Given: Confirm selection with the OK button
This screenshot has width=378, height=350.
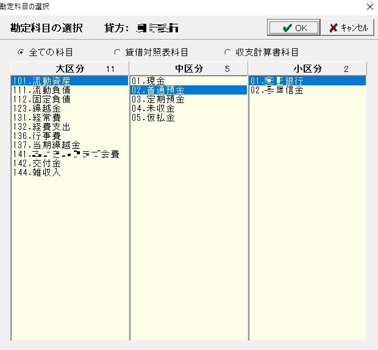Looking at the screenshot, I should (293, 27).
